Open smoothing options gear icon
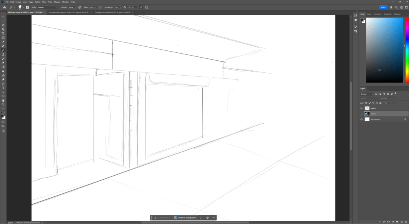This screenshot has width=409, height=224. 125,7
